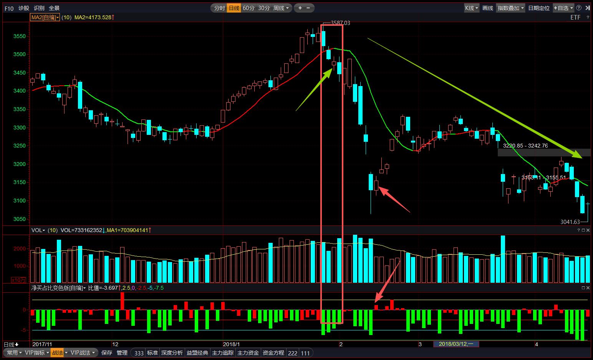
Task: Select the 111 template tab
Action: pyautogui.click(x=305, y=353)
